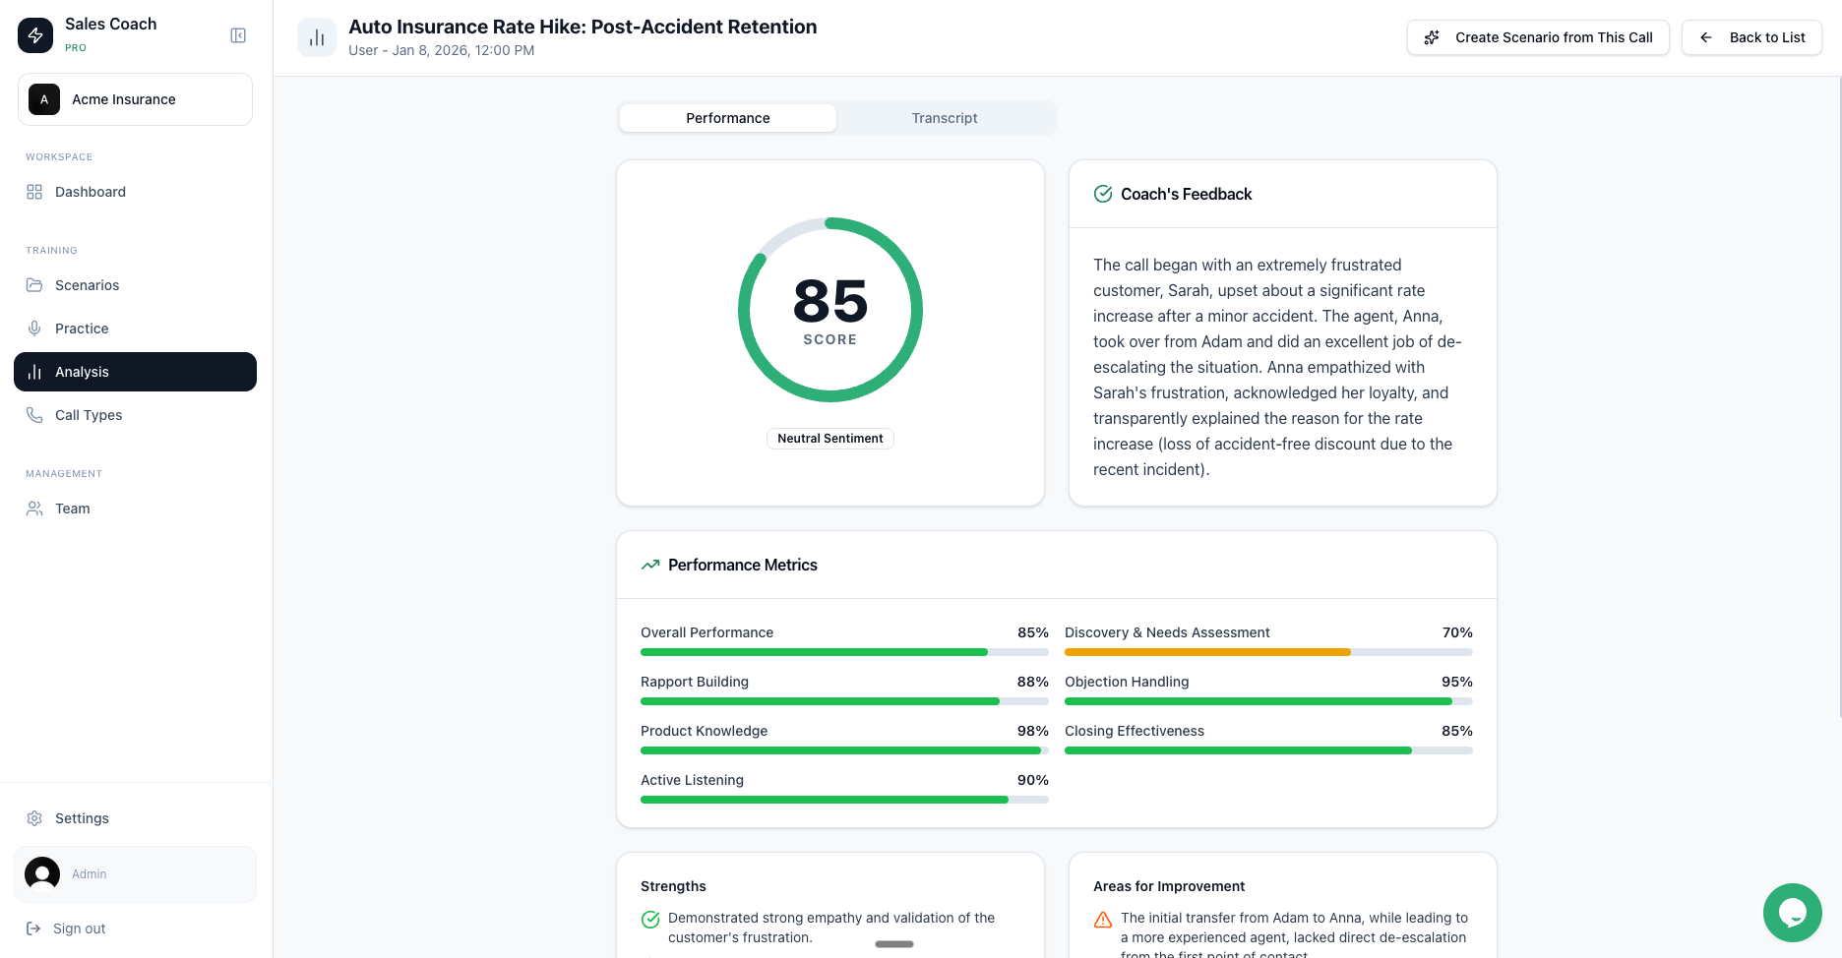Click the Coach's Feedback checkmark icon
Viewport: 1842px width, 958px height.
(1103, 194)
